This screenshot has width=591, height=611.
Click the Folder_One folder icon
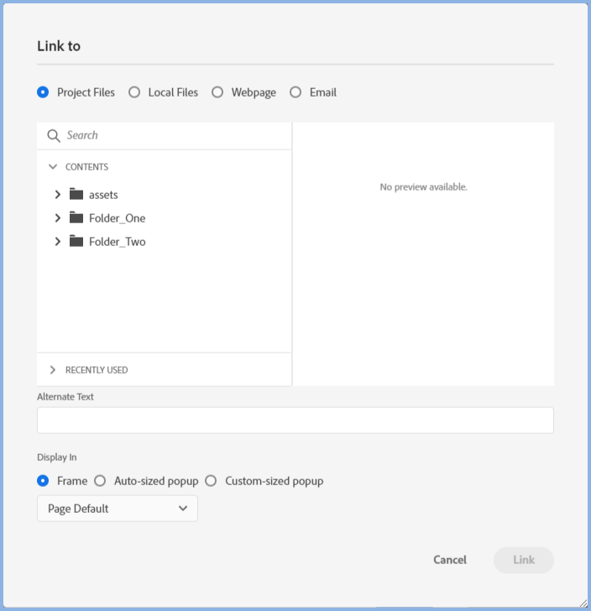pyautogui.click(x=76, y=217)
